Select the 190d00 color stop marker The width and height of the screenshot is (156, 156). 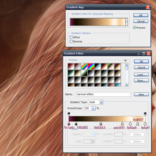tap(76, 123)
